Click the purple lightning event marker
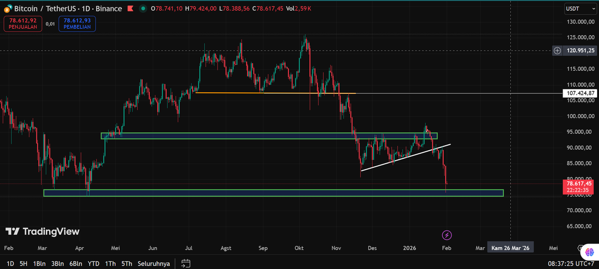 pos(447,235)
